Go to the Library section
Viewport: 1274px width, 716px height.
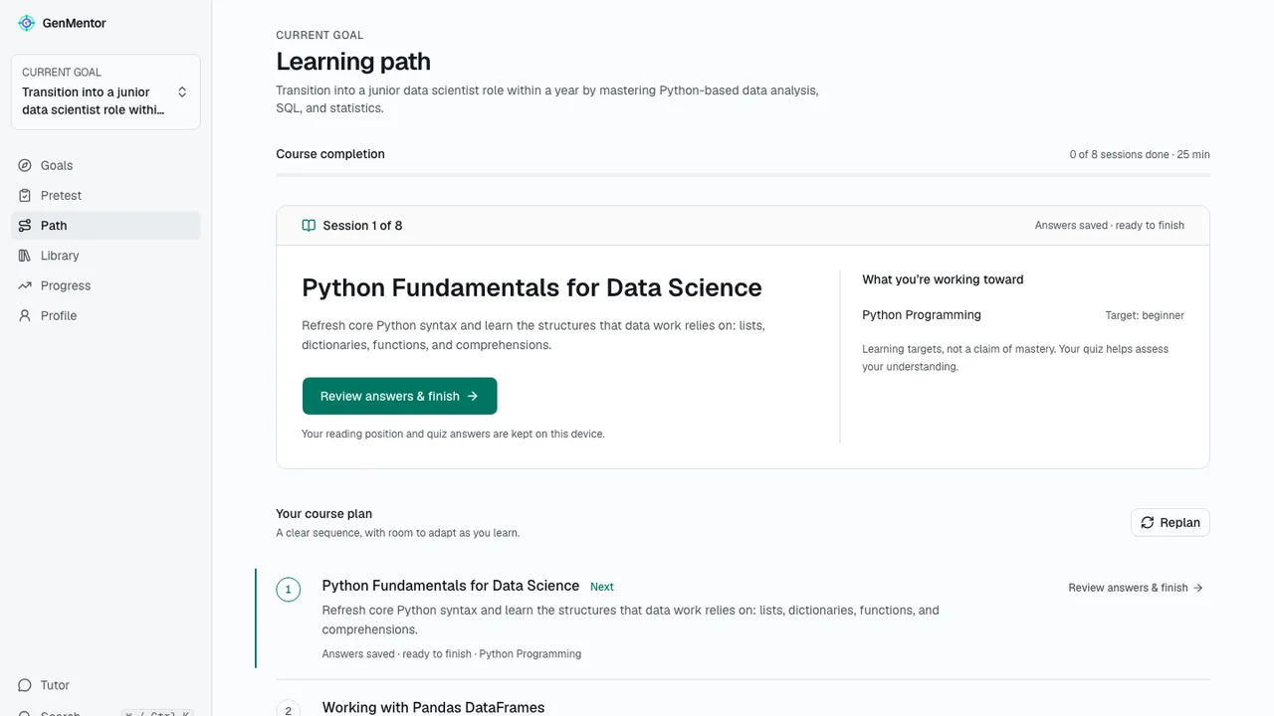pyautogui.click(x=106, y=256)
